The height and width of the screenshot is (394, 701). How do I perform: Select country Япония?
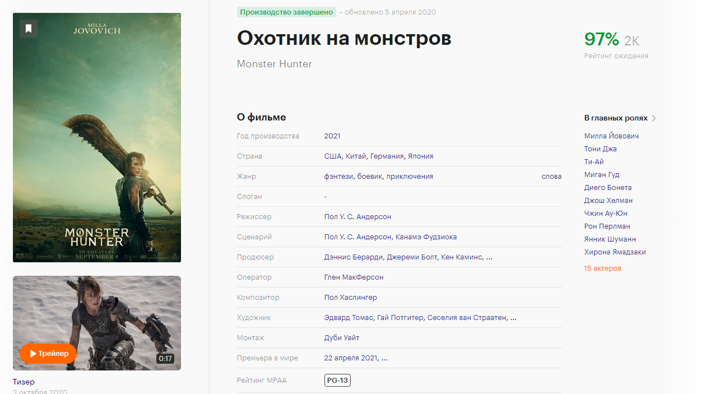(x=420, y=156)
